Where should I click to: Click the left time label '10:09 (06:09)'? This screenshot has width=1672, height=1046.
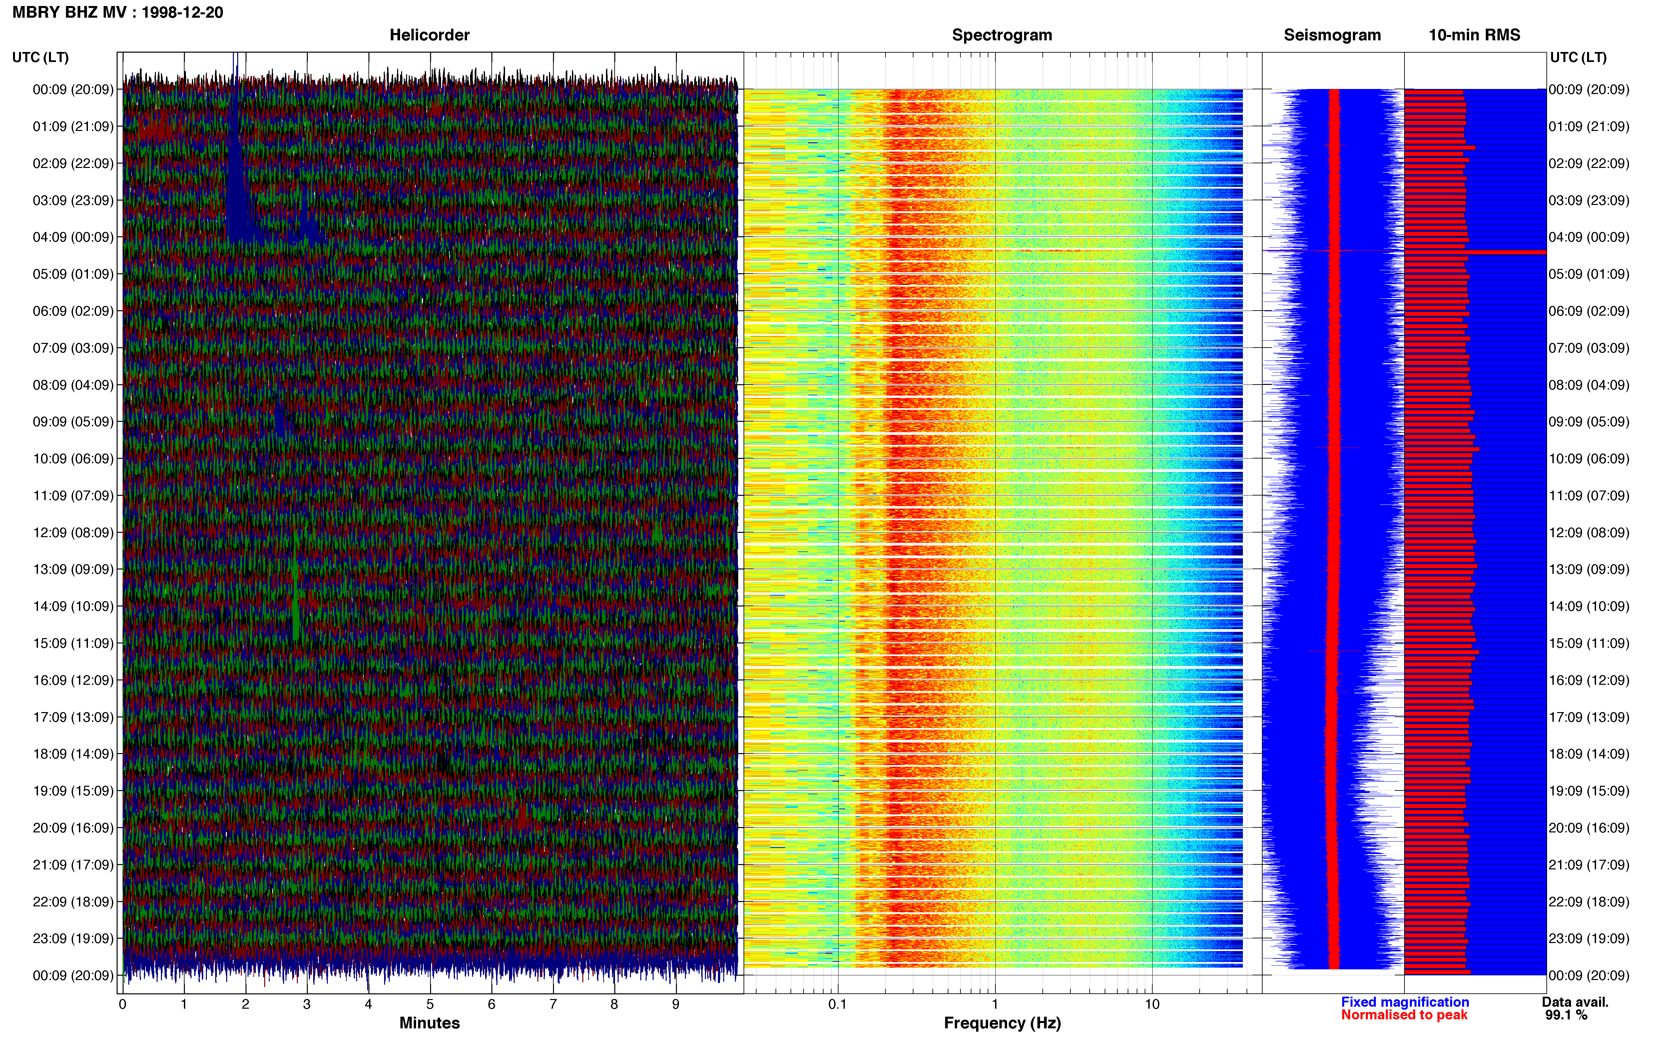coord(73,459)
